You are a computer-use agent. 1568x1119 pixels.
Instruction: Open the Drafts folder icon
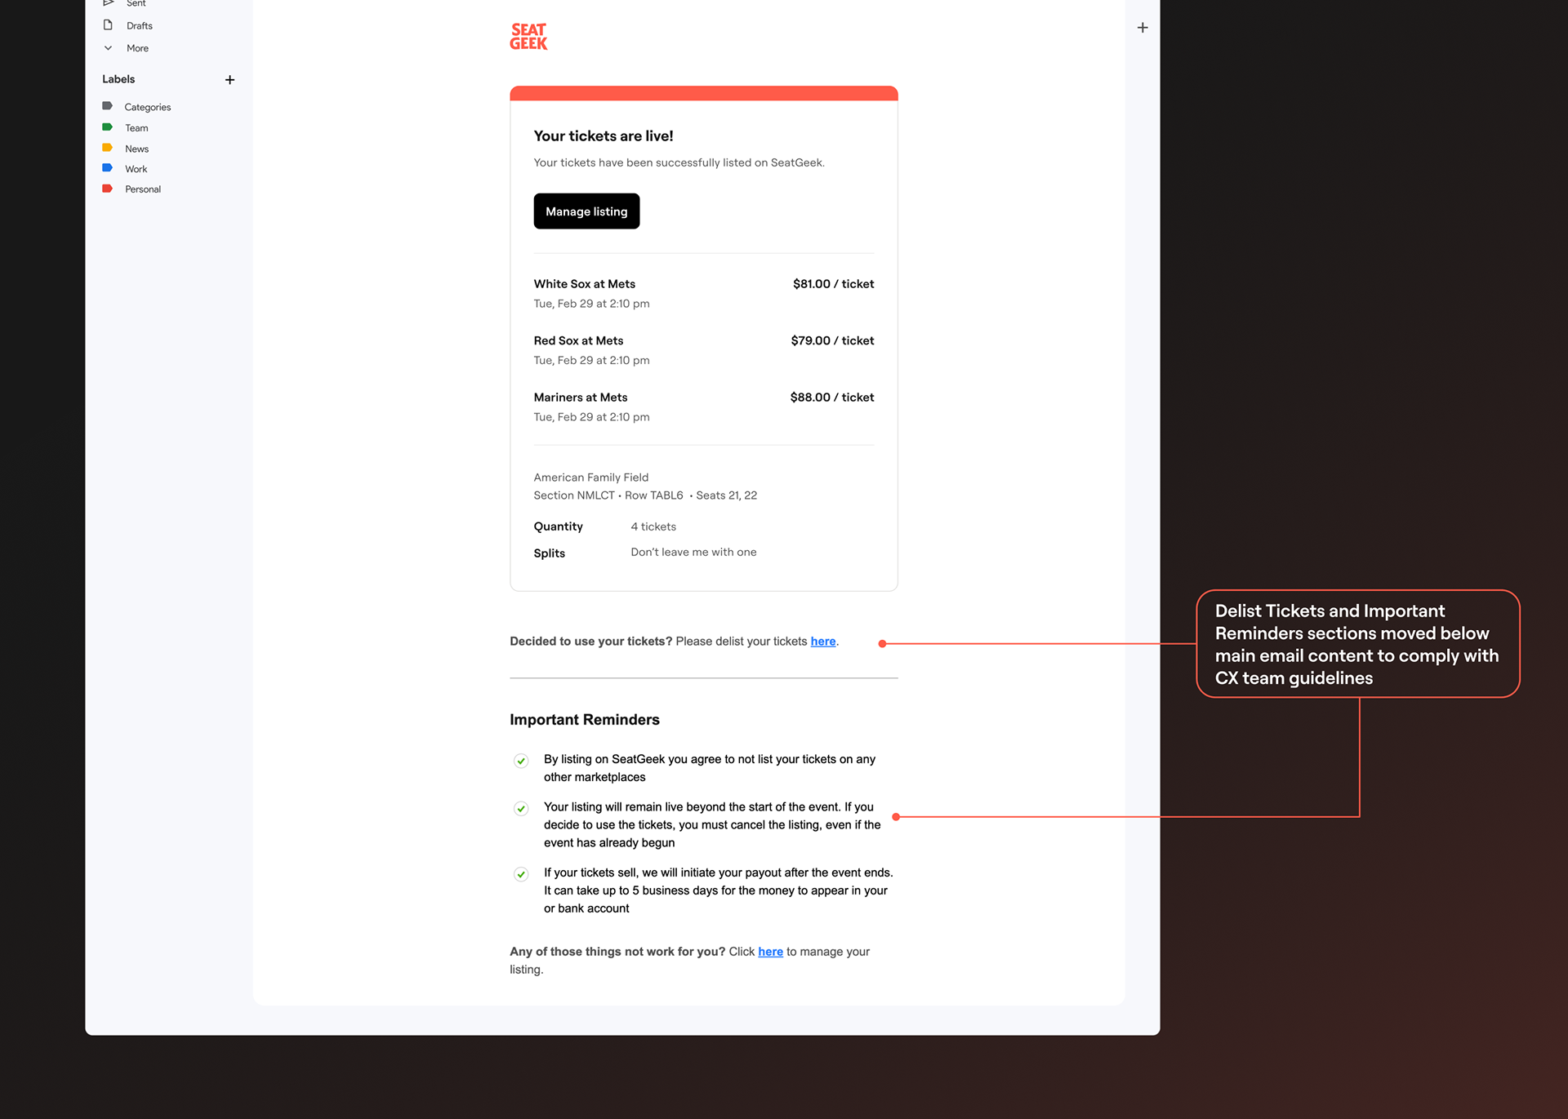click(x=108, y=25)
